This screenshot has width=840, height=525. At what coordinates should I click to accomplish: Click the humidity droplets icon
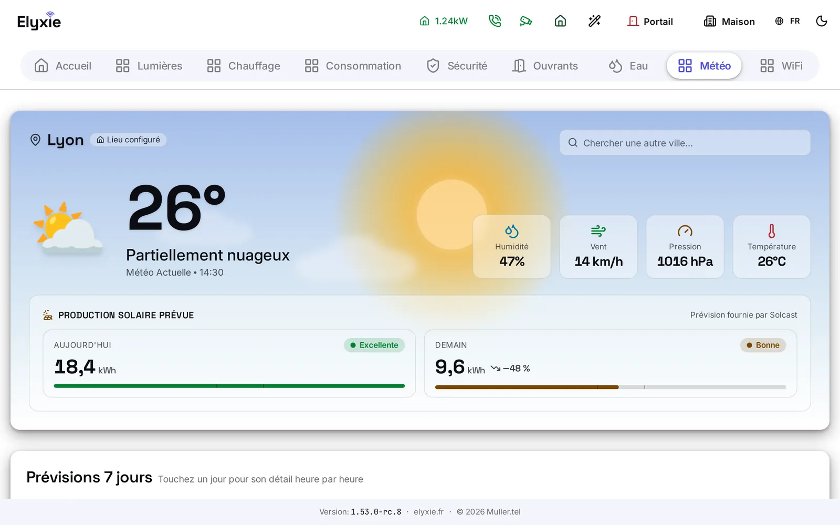pyautogui.click(x=512, y=231)
